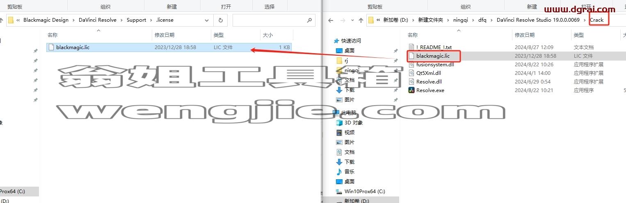The height and width of the screenshot is (203, 626).
Task: Go up one folder in right window
Action: click(361, 20)
